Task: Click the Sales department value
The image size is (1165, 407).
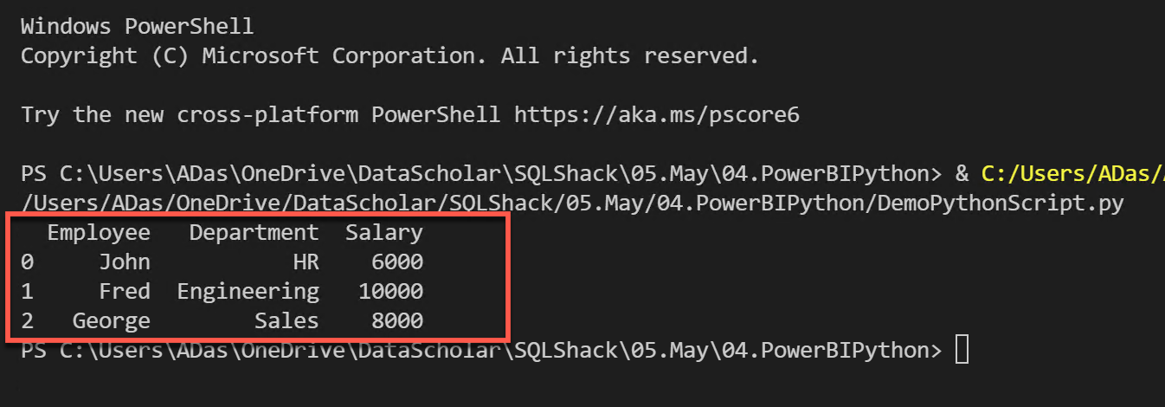Action: point(286,321)
